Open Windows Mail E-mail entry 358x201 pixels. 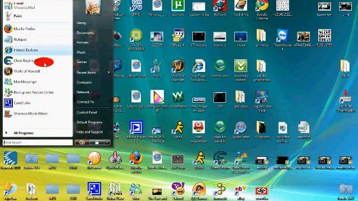pos(37,5)
